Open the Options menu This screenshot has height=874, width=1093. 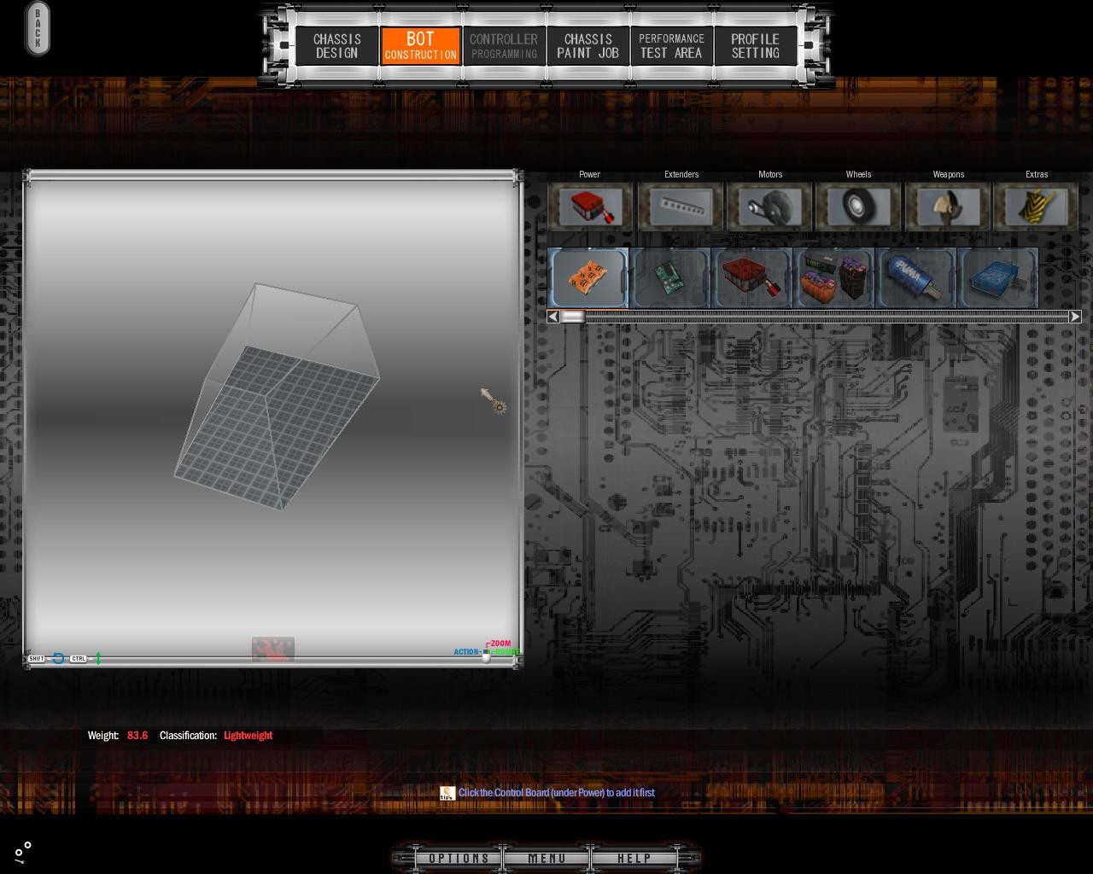[459, 858]
